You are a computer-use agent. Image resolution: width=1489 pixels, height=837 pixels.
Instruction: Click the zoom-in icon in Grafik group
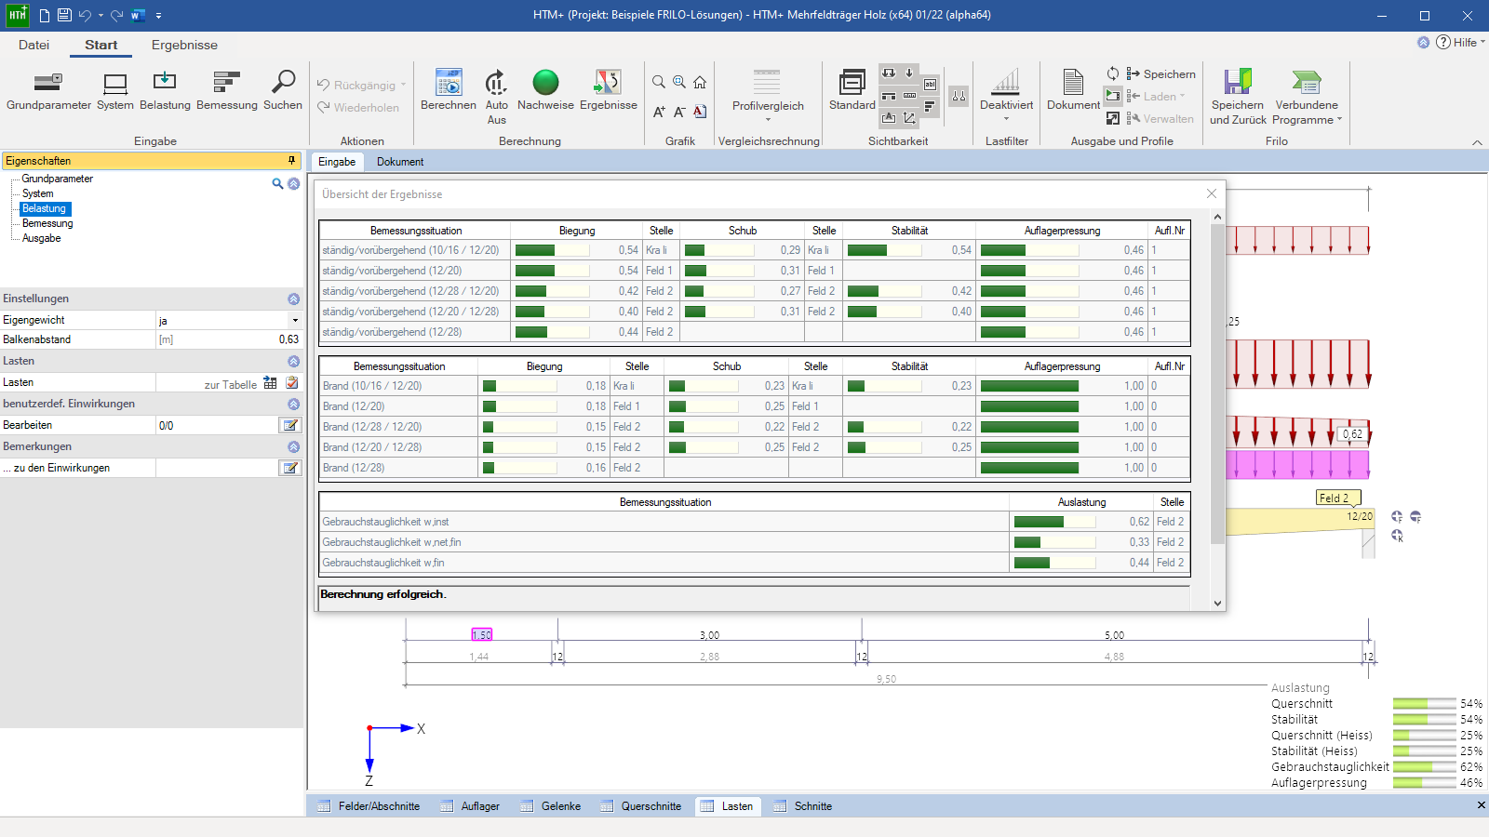click(x=679, y=82)
